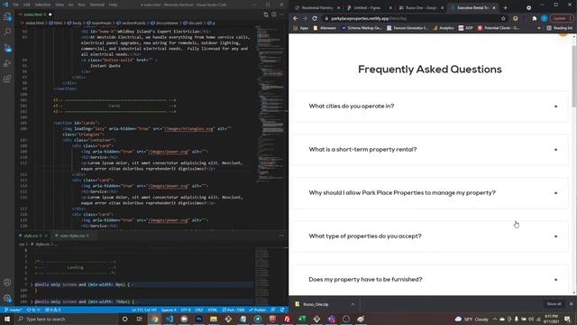
Task: Open the Run and Debug view in VS Code
Action: click(7, 63)
